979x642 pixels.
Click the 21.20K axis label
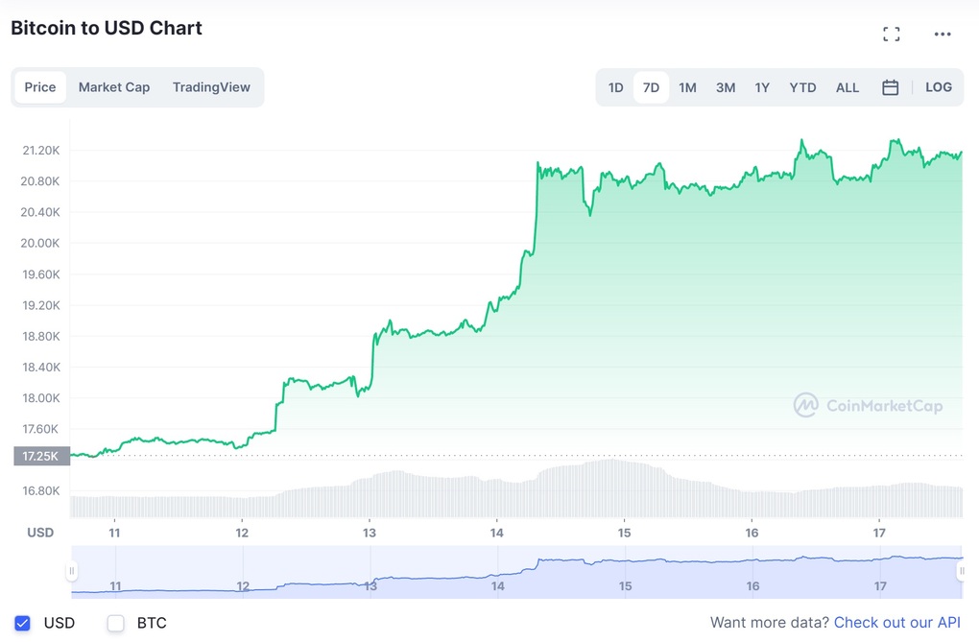[41, 150]
